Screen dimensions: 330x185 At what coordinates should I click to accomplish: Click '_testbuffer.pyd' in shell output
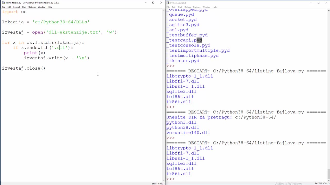[187, 35]
